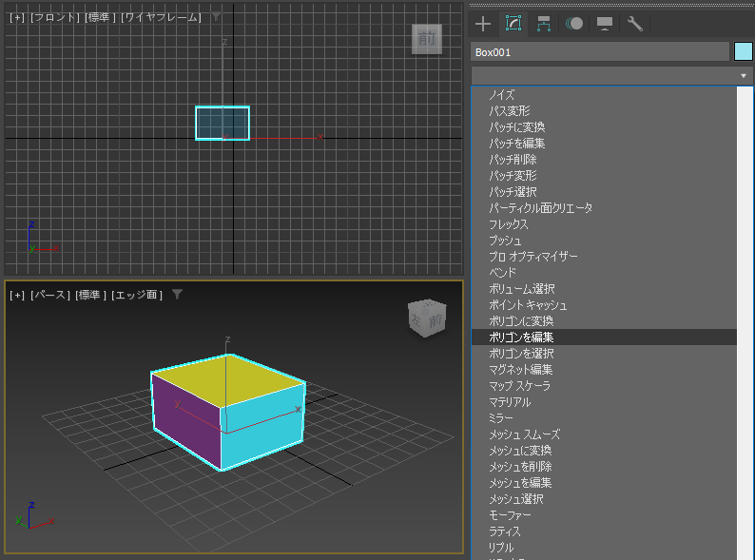Select the メッシュ選択 modifier
755x560 pixels.
pyautogui.click(x=604, y=499)
